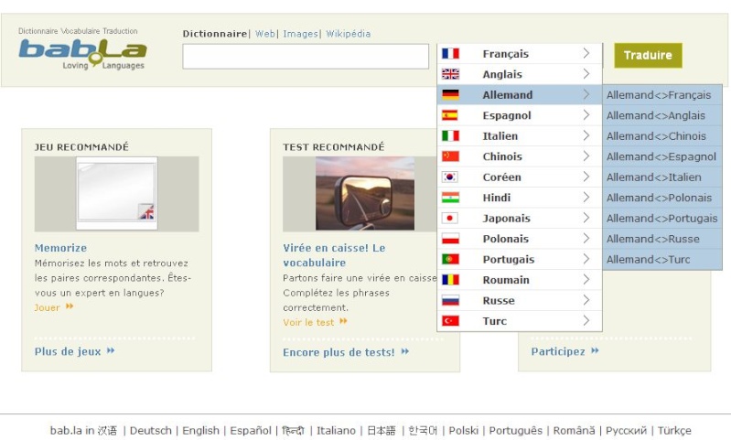
Task: Click the Portuguese flag icon
Action: coord(450,259)
